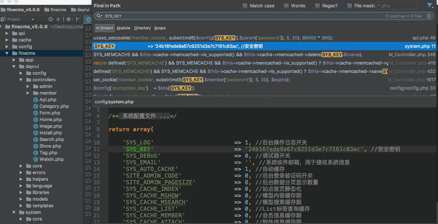Open the Project view dropdown
The image size is (438, 224).
click(x=33, y=19)
